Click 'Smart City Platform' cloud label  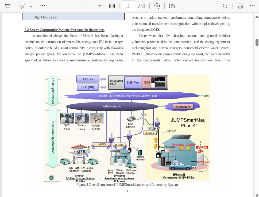pos(128,96)
